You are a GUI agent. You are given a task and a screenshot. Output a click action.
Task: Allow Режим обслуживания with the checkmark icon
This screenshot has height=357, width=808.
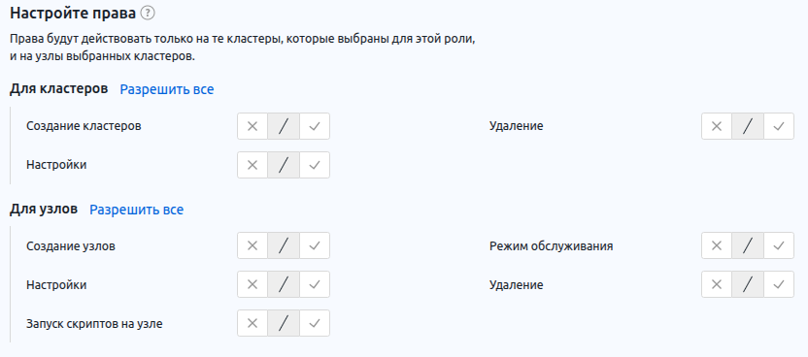(x=779, y=245)
